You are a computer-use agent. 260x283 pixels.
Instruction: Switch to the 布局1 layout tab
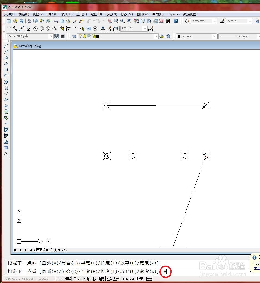click(49, 250)
